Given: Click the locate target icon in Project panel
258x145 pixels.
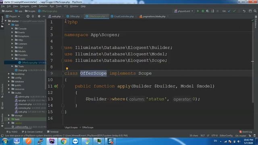Looking at the screenshot, I should coord(28,16).
